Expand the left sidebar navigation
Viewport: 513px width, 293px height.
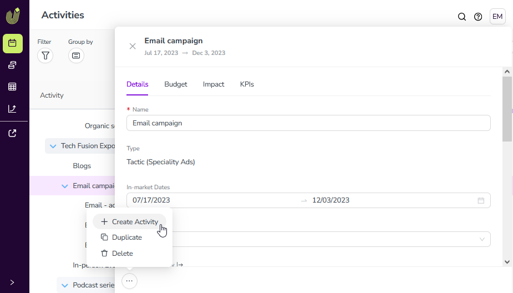[x=12, y=282]
